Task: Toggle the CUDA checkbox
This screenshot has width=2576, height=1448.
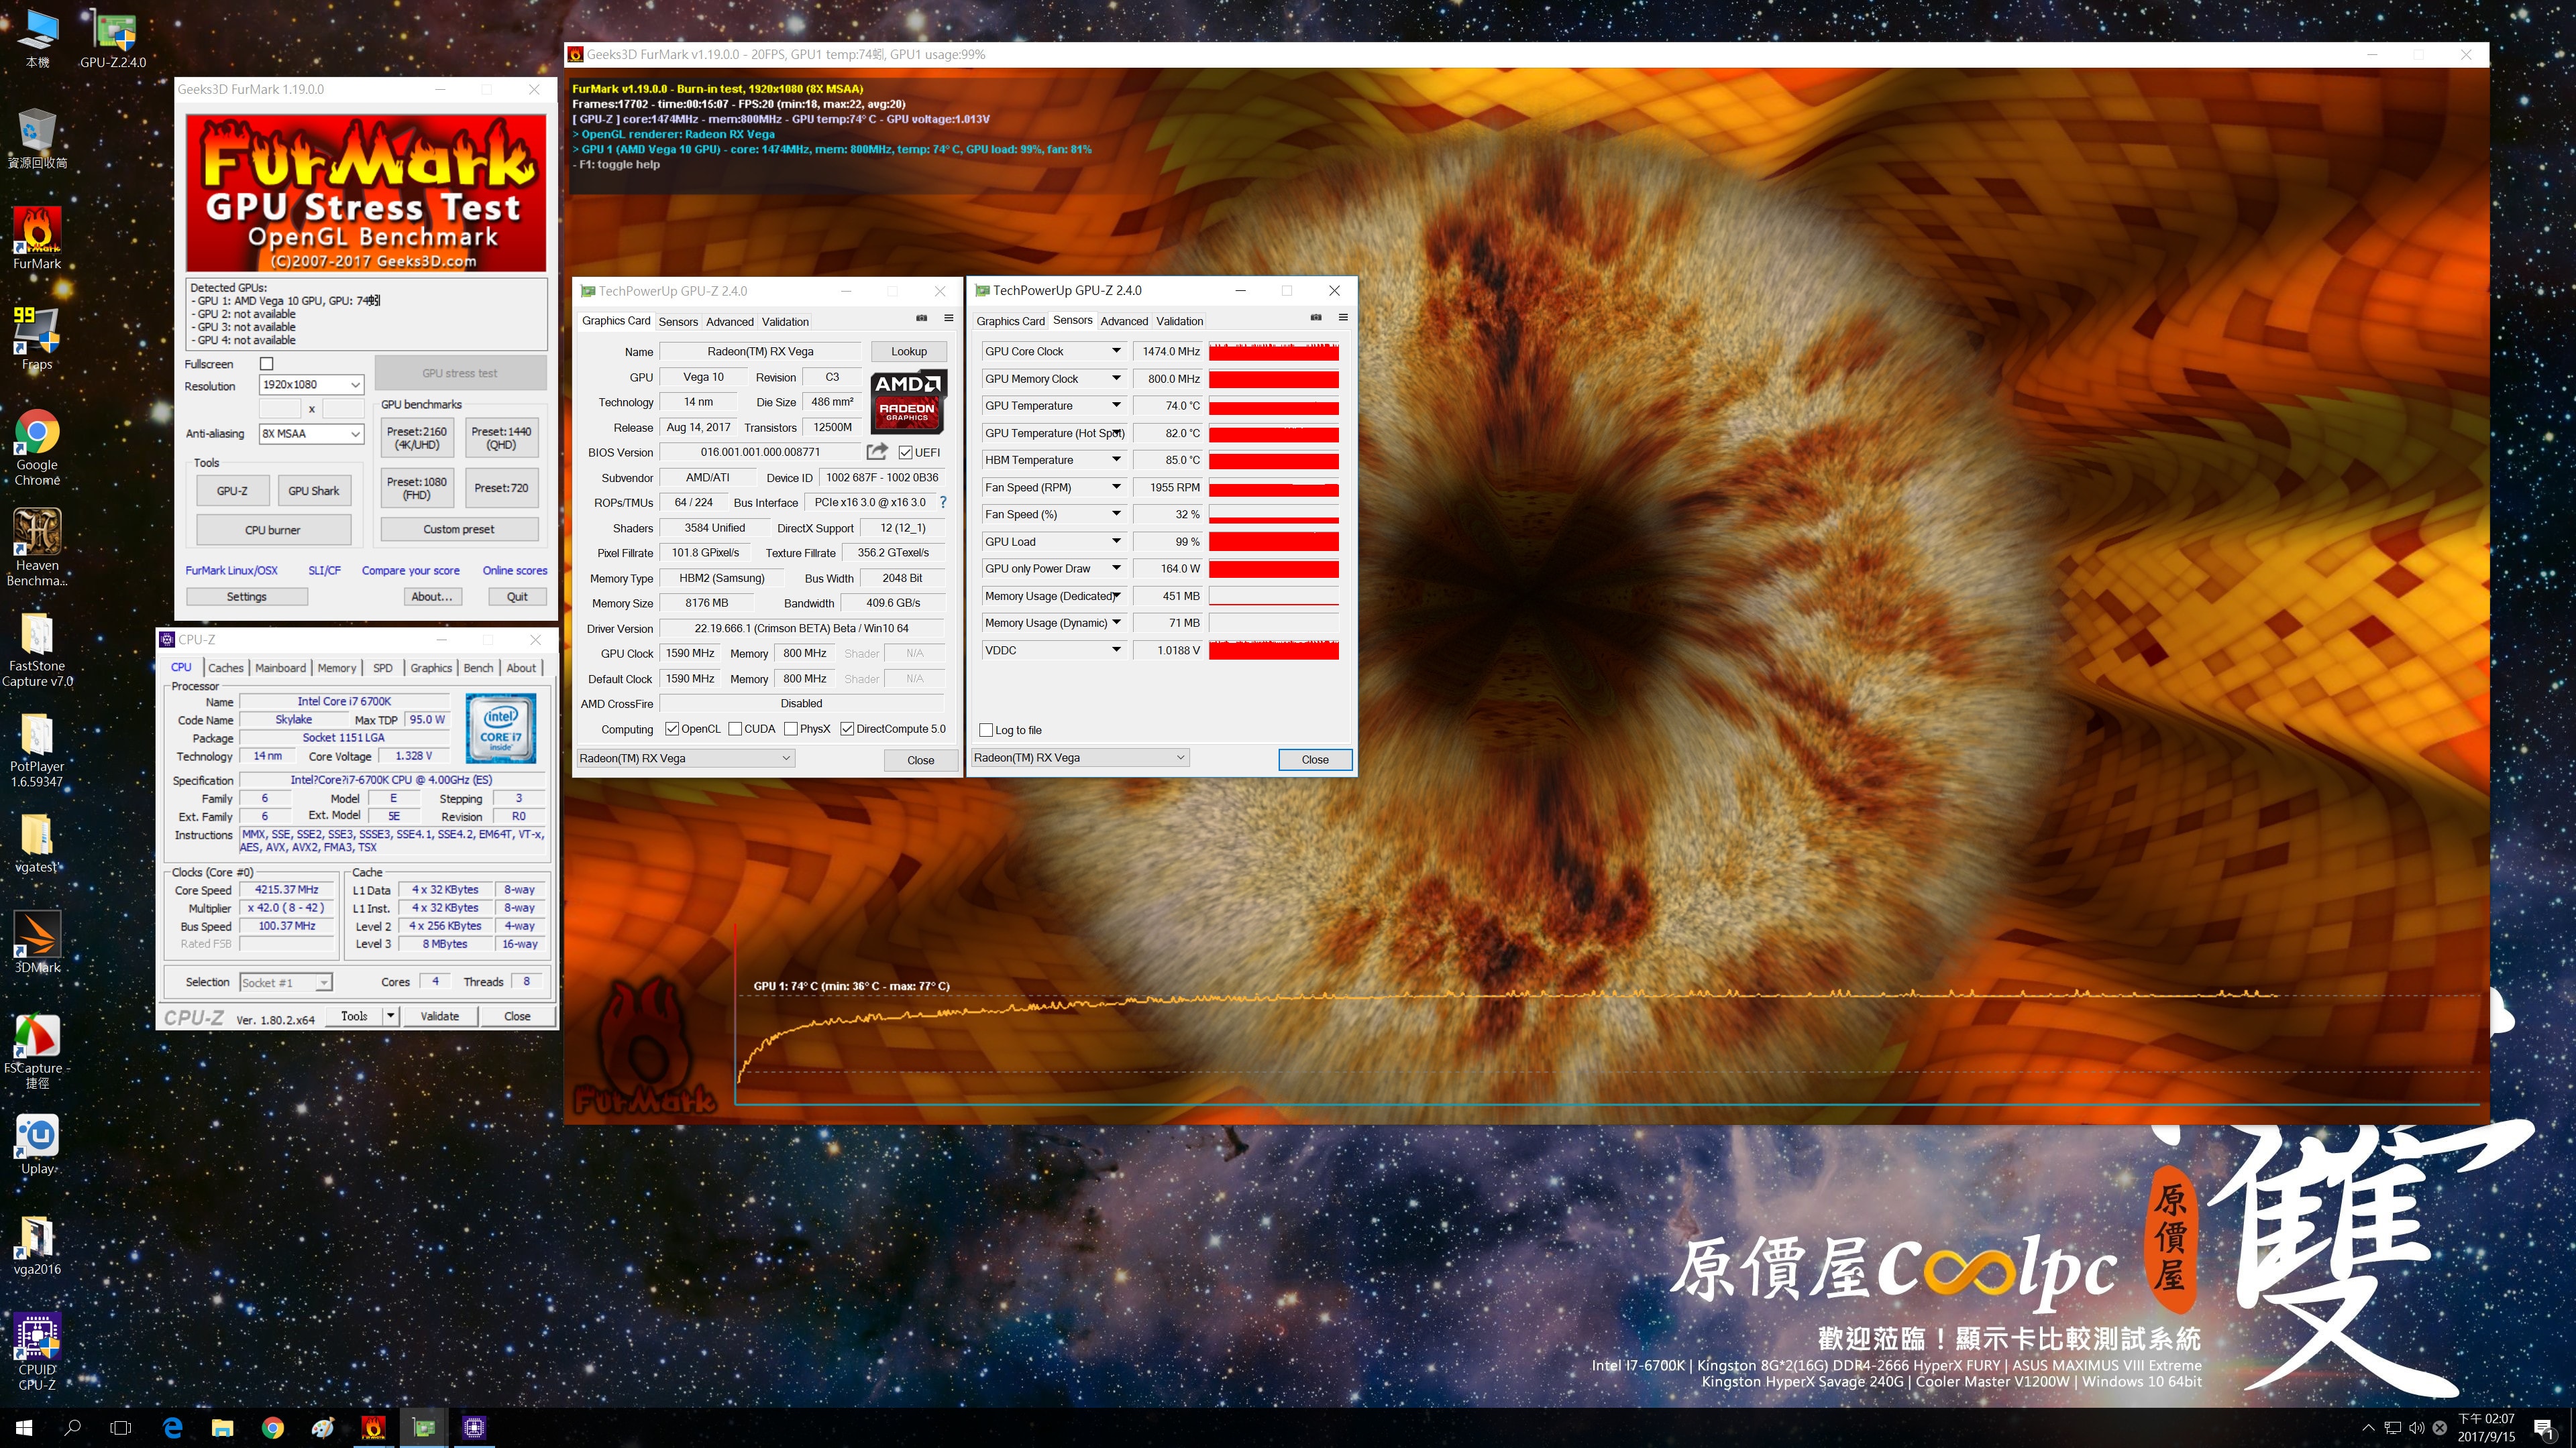Action: pos(735,729)
